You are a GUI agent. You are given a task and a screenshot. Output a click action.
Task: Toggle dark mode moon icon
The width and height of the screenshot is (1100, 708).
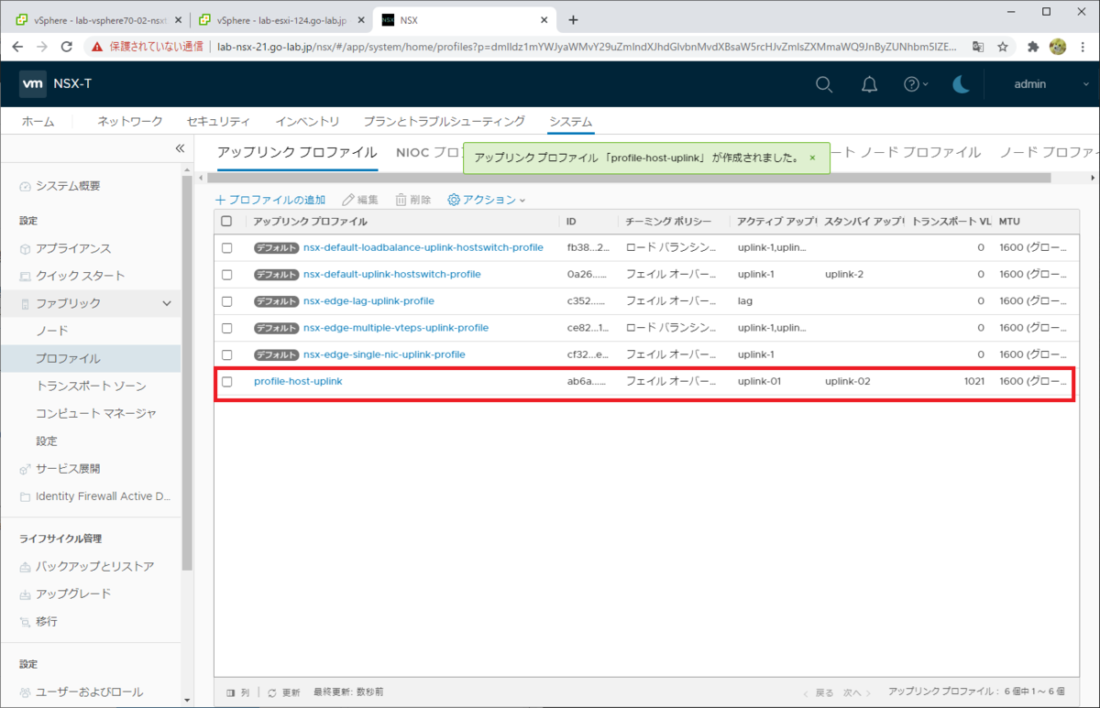(x=961, y=84)
